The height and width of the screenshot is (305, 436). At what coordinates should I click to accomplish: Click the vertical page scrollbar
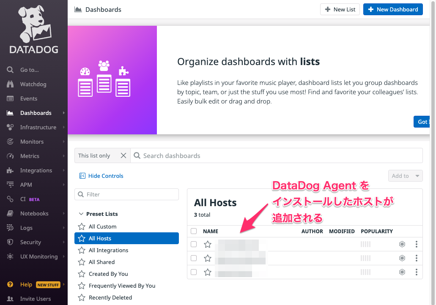pyautogui.click(x=433, y=152)
